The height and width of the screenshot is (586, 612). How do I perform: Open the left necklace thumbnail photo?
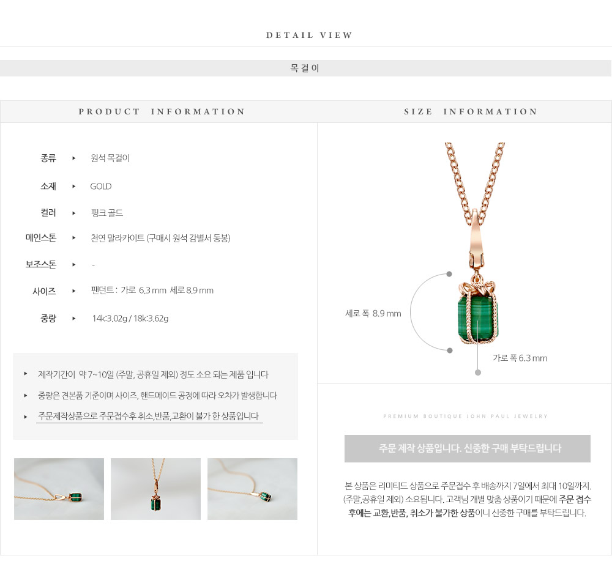coord(59,489)
